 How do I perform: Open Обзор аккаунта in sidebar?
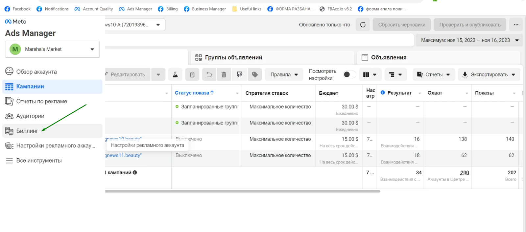coord(52,71)
